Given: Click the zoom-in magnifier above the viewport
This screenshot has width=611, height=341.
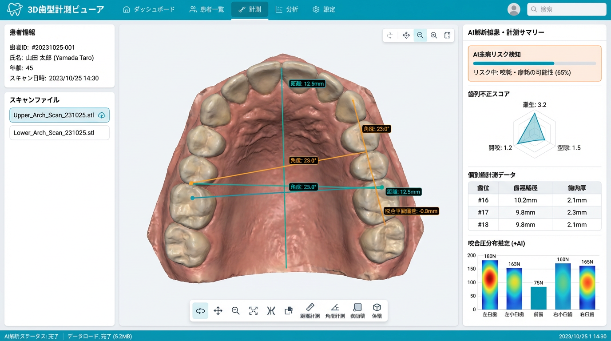Looking at the screenshot, I should [x=434, y=35].
